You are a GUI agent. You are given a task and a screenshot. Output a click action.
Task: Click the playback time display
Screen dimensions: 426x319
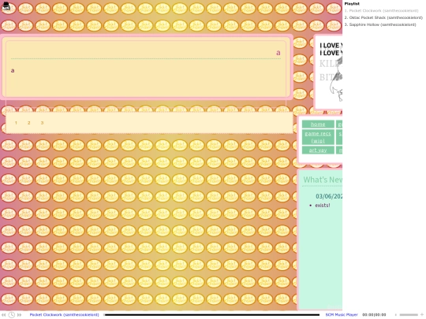click(x=374, y=314)
